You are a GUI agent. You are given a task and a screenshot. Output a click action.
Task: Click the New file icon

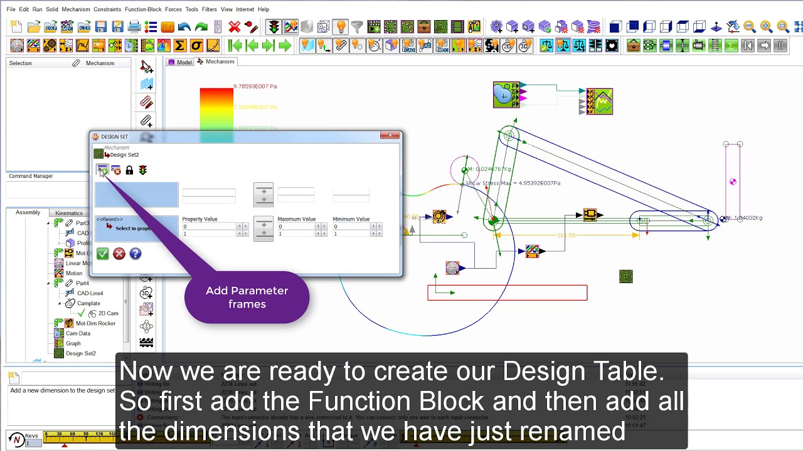17,27
